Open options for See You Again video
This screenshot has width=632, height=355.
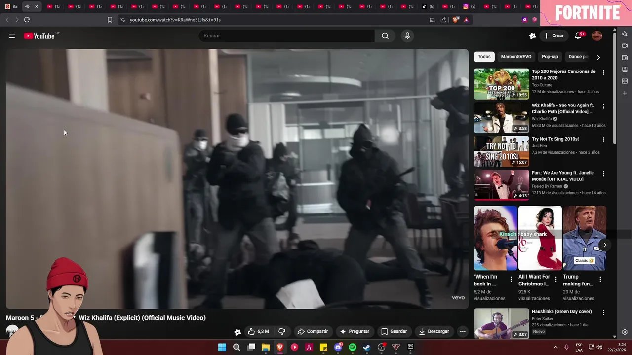pos(603,106)
